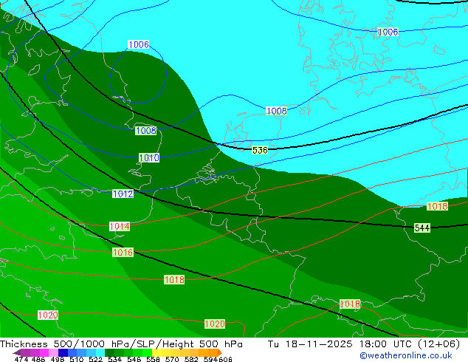Click the 1018 label above the 544 label

[437, 206]
